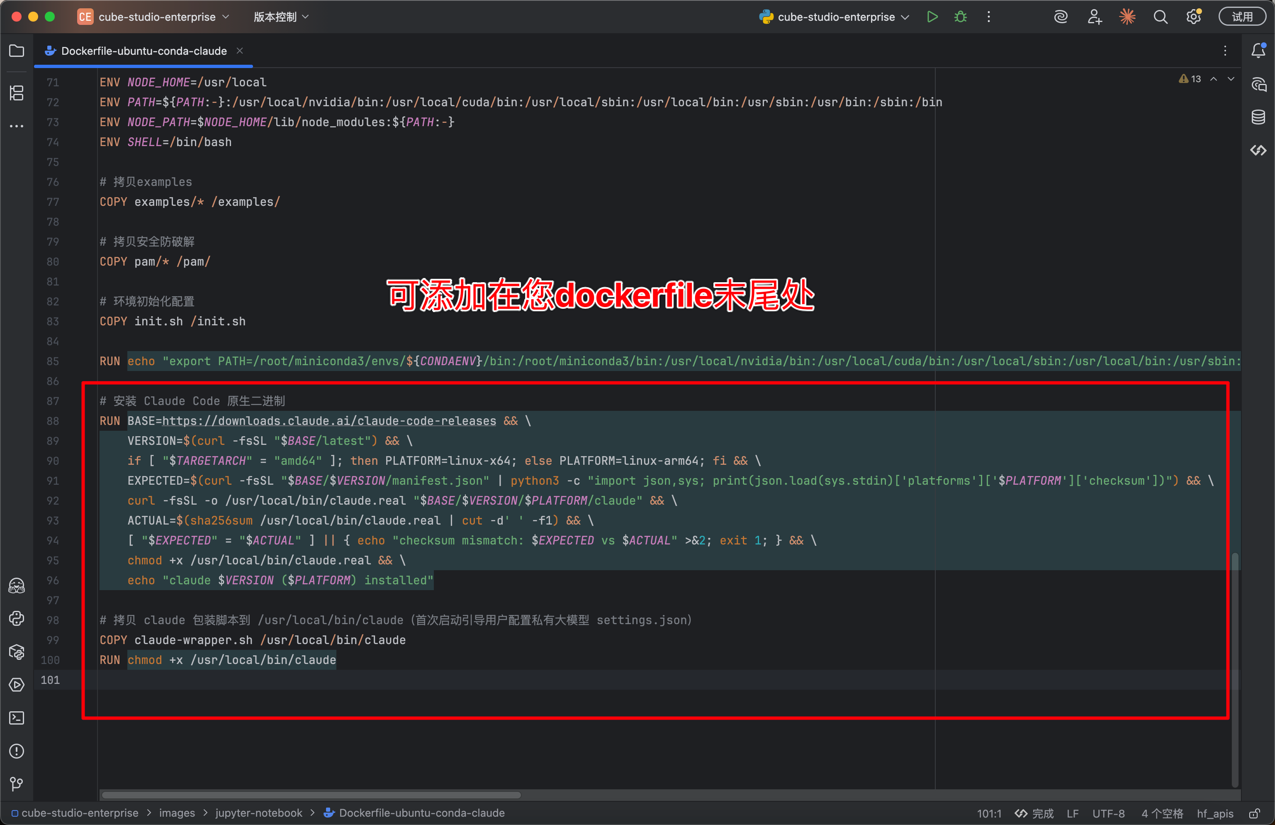Open the Notifications bell panel
Viewport: 1275px width, 825px height.
click(x=1258, y=51)
